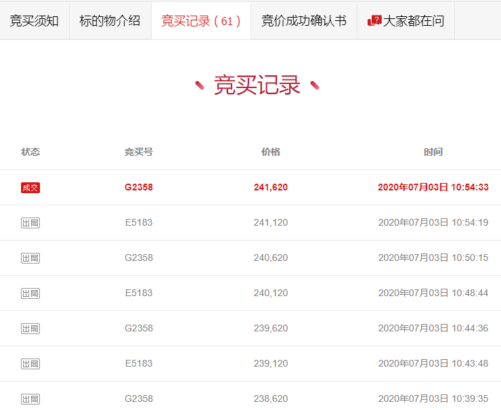Switch to the 标的物介绍 tab
Image resolution: width=501 pixels, height=410 pixels.
110,20
